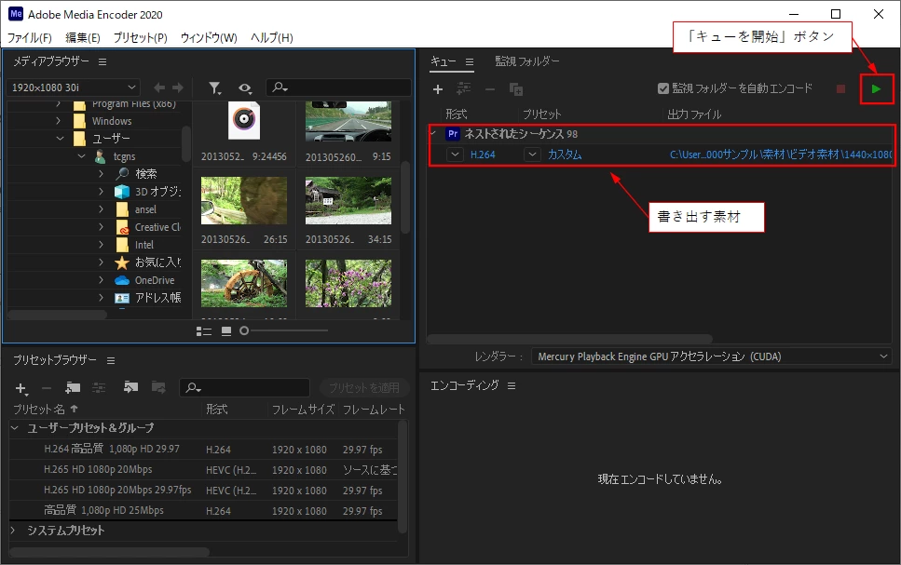Collapse the ネストされたシーケンス 98 queue item
901x565 pixels.
pyautogui.click(x=434, y=134)
